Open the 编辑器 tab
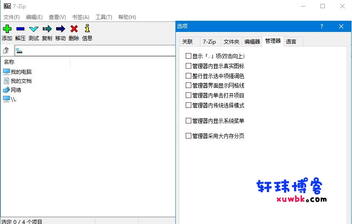This screenshot has width=352, height=224. 252,42
